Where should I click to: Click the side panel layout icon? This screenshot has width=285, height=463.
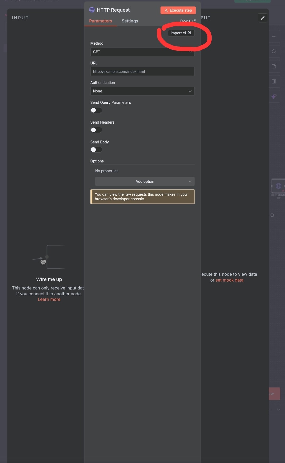click(x=274, y=81)
